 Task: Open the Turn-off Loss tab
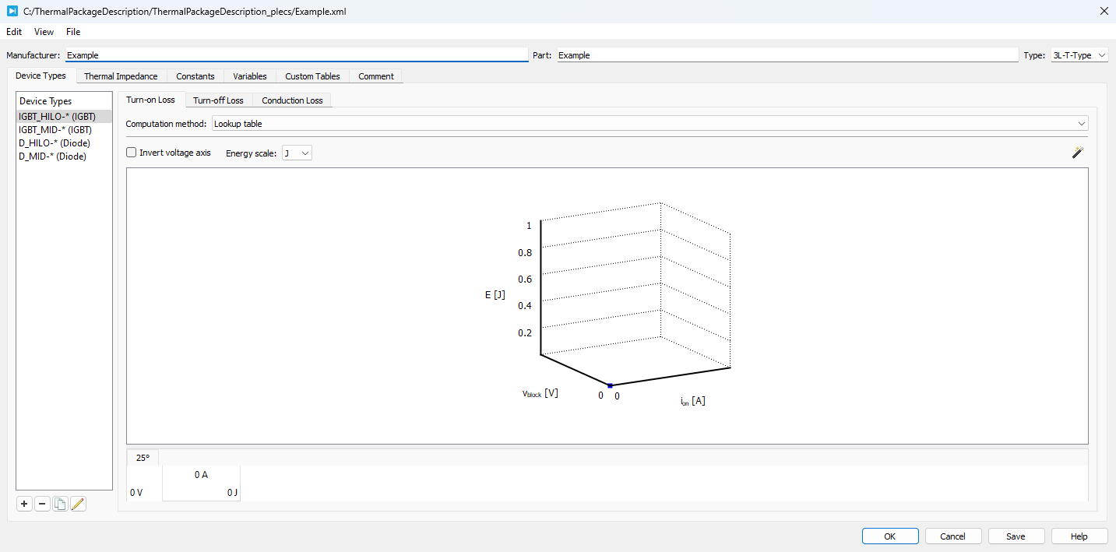point(218,100)
